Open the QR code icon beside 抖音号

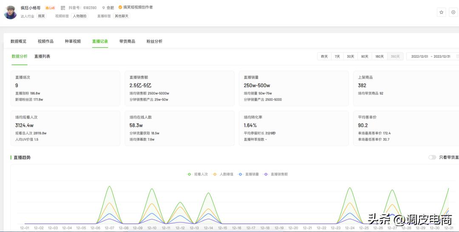pyautogui.click(x=63, y=8)
